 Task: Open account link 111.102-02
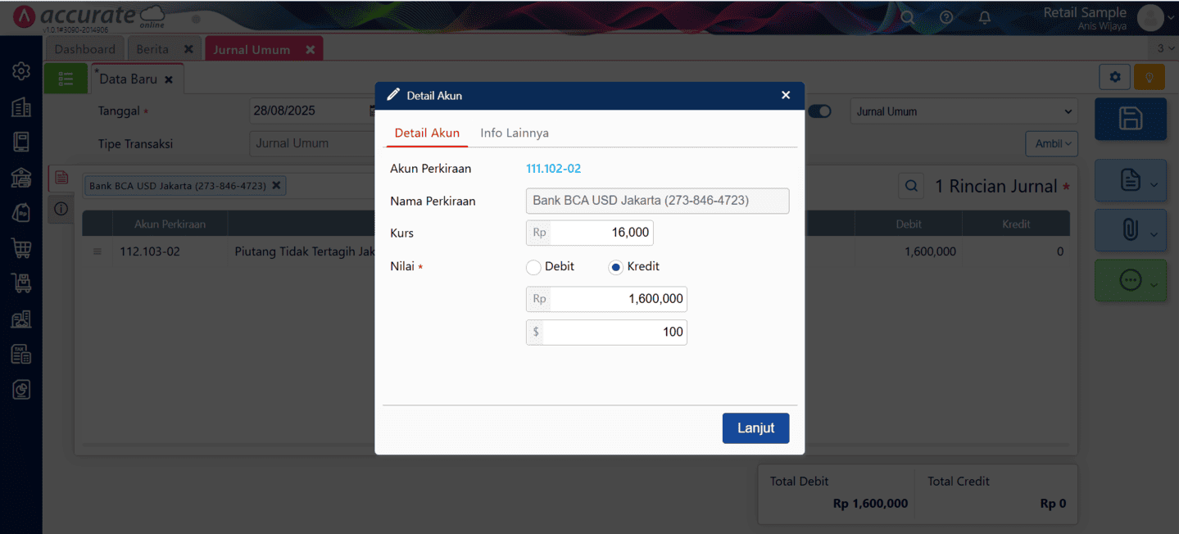click(x=553, y=169)
